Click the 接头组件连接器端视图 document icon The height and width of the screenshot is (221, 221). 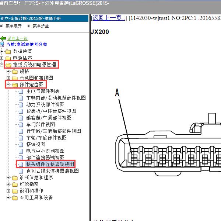coord(21,165)
